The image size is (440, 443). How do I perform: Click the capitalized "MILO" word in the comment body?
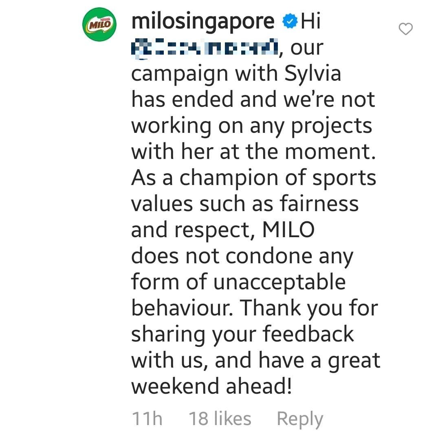(x=288, y=230)
